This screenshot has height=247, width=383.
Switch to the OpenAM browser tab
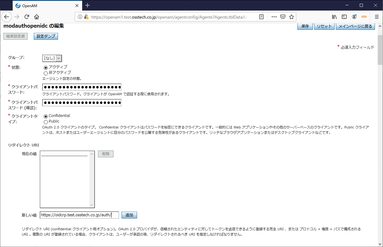[x=43, y=5]
